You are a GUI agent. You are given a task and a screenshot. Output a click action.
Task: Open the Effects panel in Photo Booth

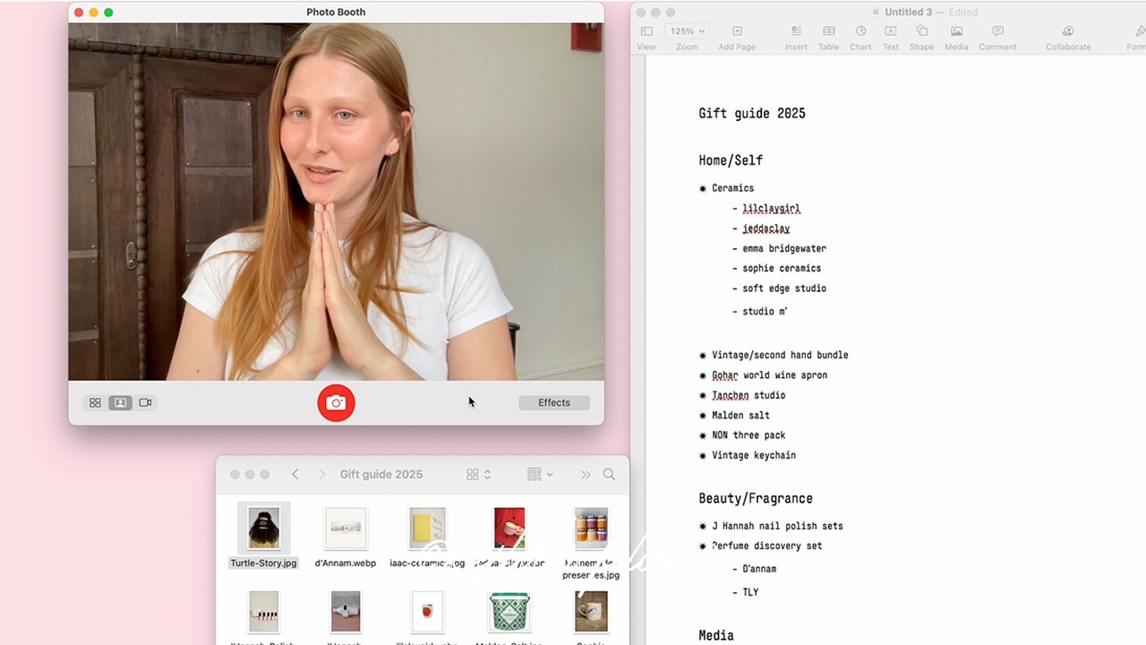click(554, 403)
